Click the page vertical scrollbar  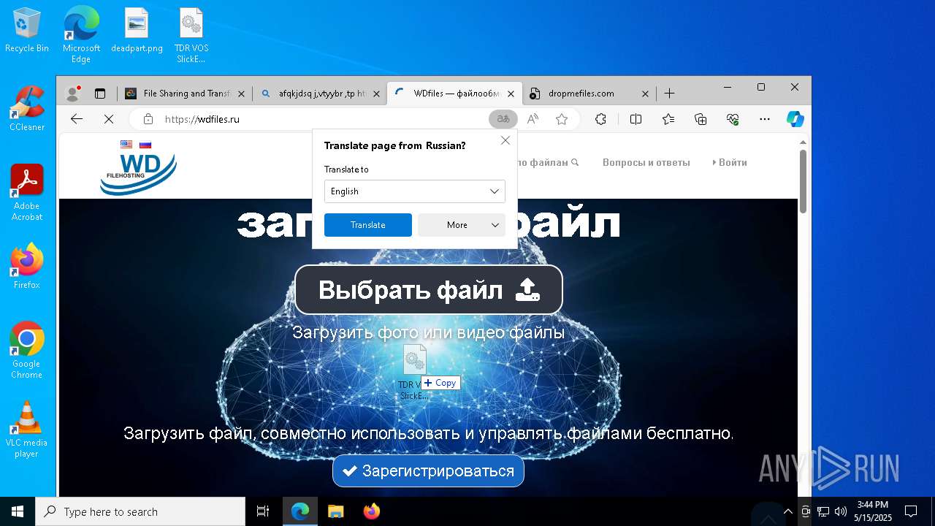pos(803,181)
